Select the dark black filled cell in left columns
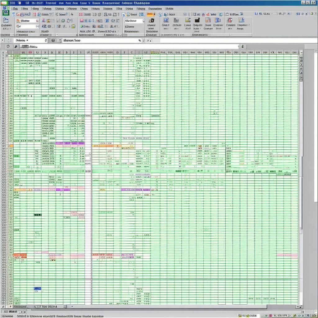This screenshot has height=318, width=318. point(38,215)
